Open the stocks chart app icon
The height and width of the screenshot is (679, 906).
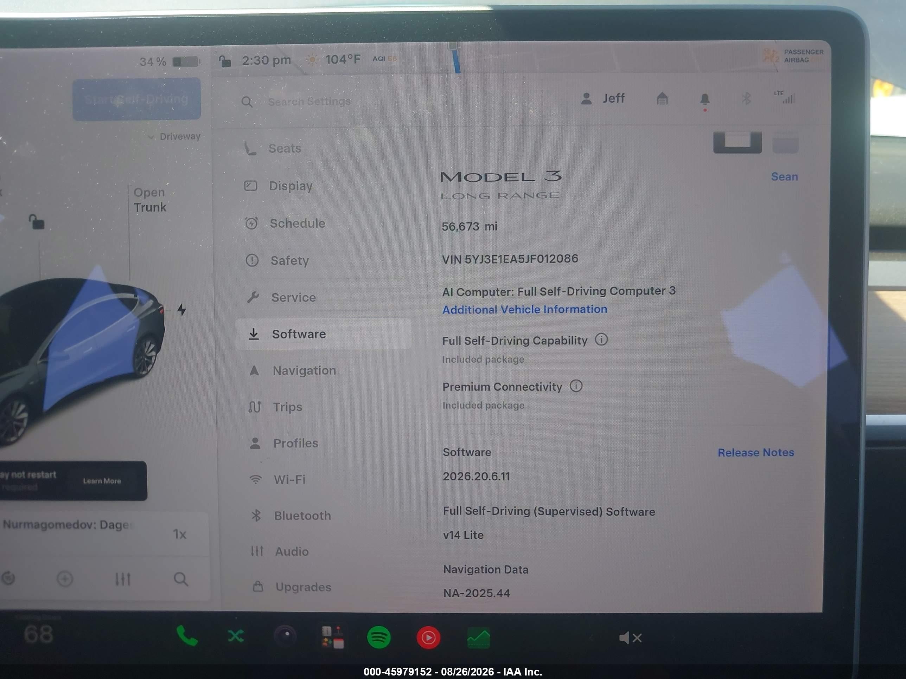(478, 638)
